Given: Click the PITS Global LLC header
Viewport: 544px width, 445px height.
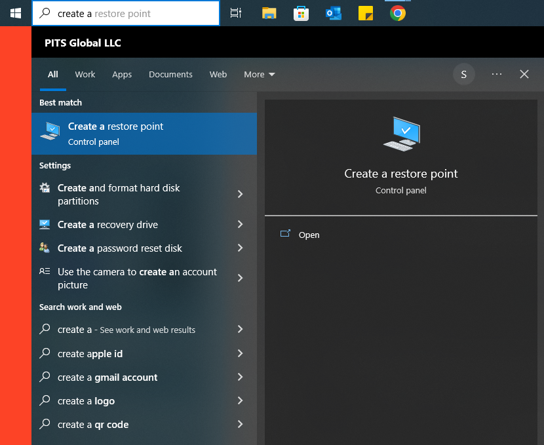Looking at the screenshot, I should click(83, 43).
